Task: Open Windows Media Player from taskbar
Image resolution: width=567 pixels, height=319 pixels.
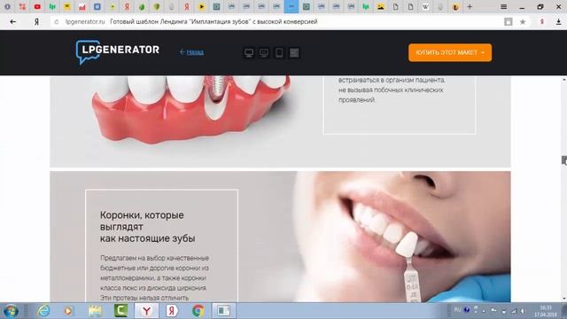Action: [68, 311]
